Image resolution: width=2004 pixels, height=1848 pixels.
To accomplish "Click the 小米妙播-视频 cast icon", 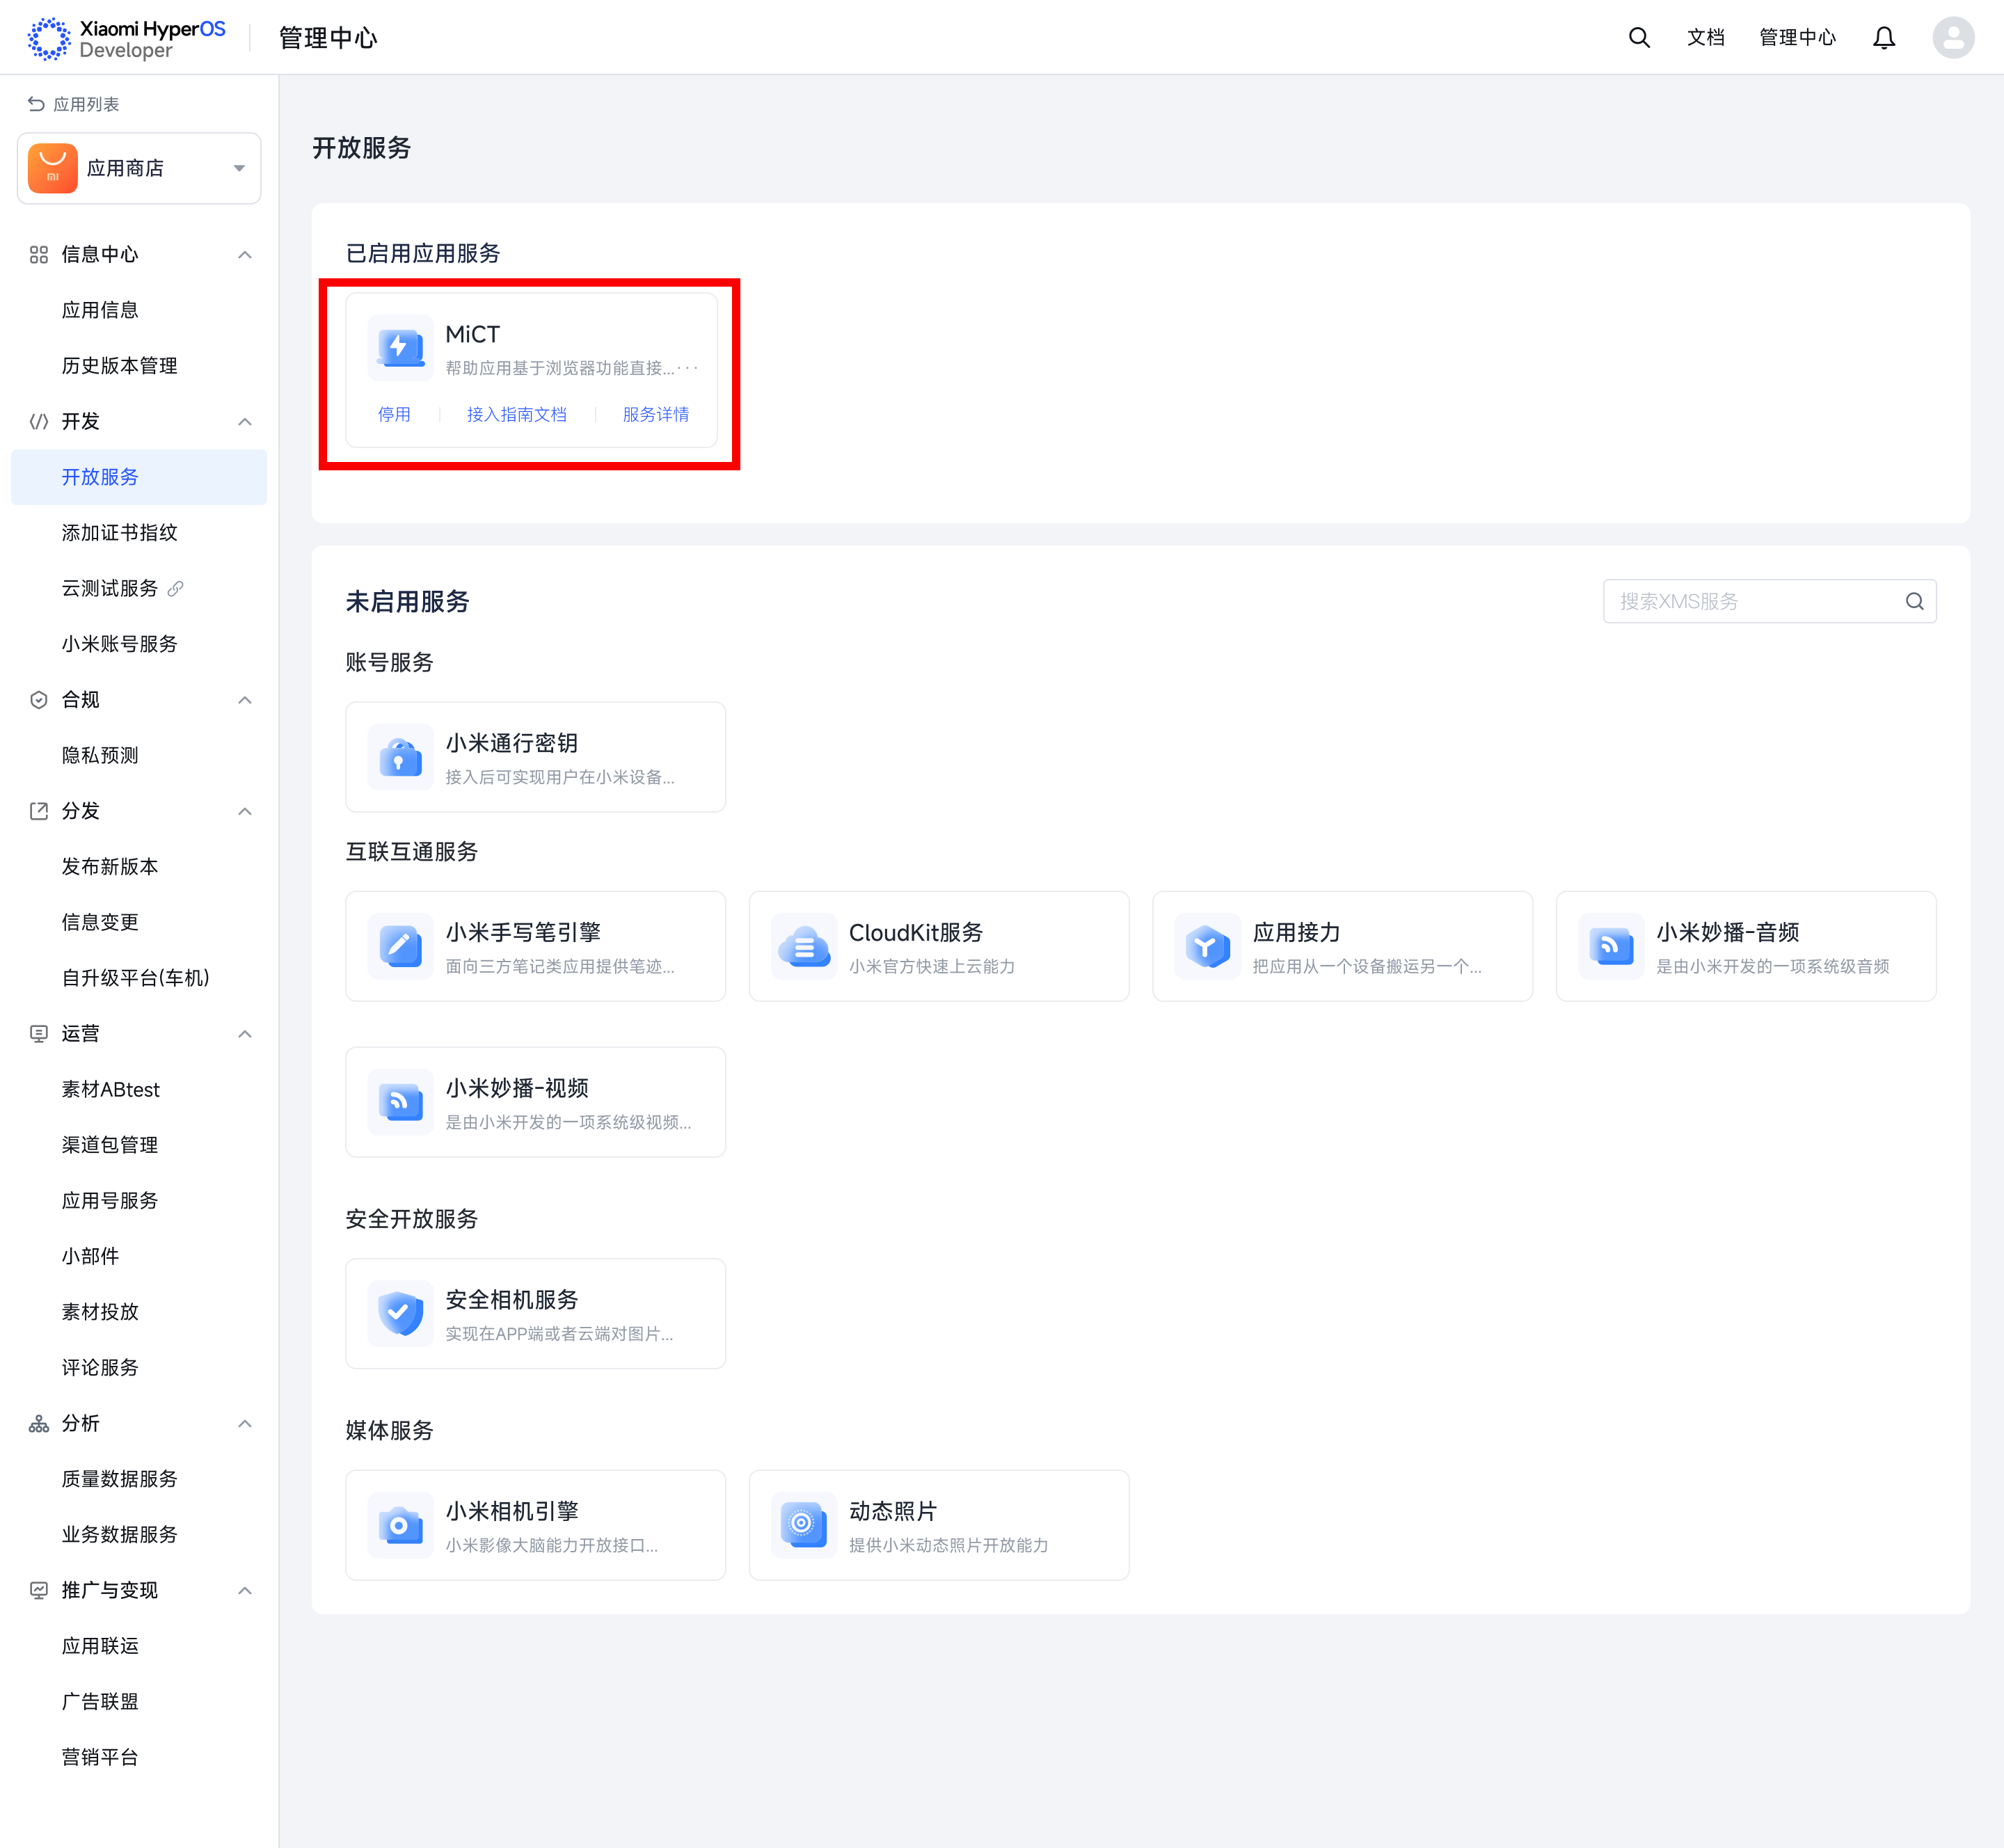I will tap(401, 1102).
